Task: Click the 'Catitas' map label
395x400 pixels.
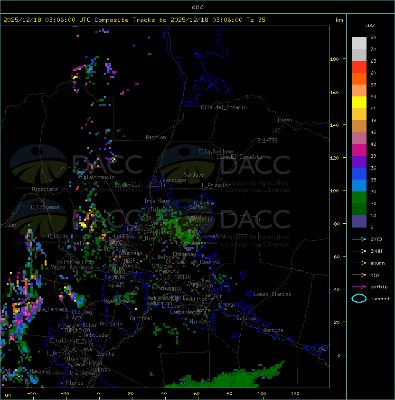Action: point(246,318)
